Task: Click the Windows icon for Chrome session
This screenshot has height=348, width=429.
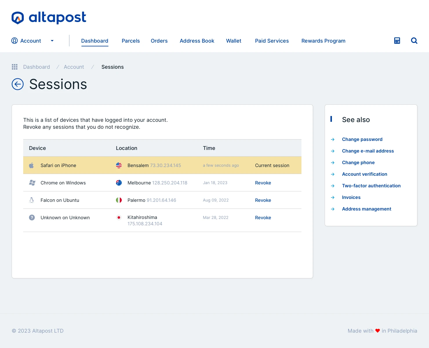Action: (x=32, y=183)
